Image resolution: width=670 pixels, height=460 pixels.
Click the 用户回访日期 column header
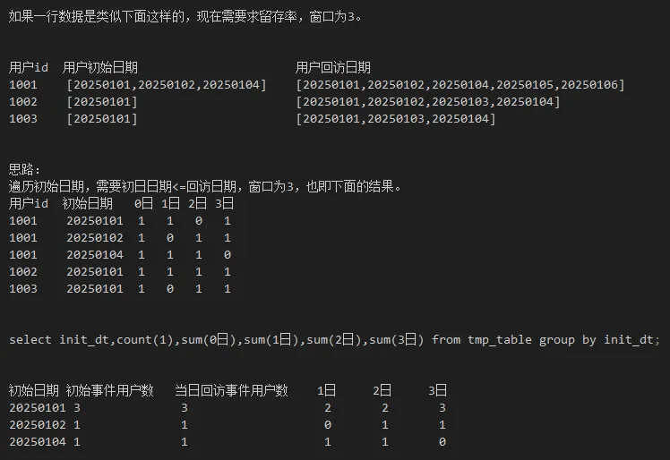[333, 67]
